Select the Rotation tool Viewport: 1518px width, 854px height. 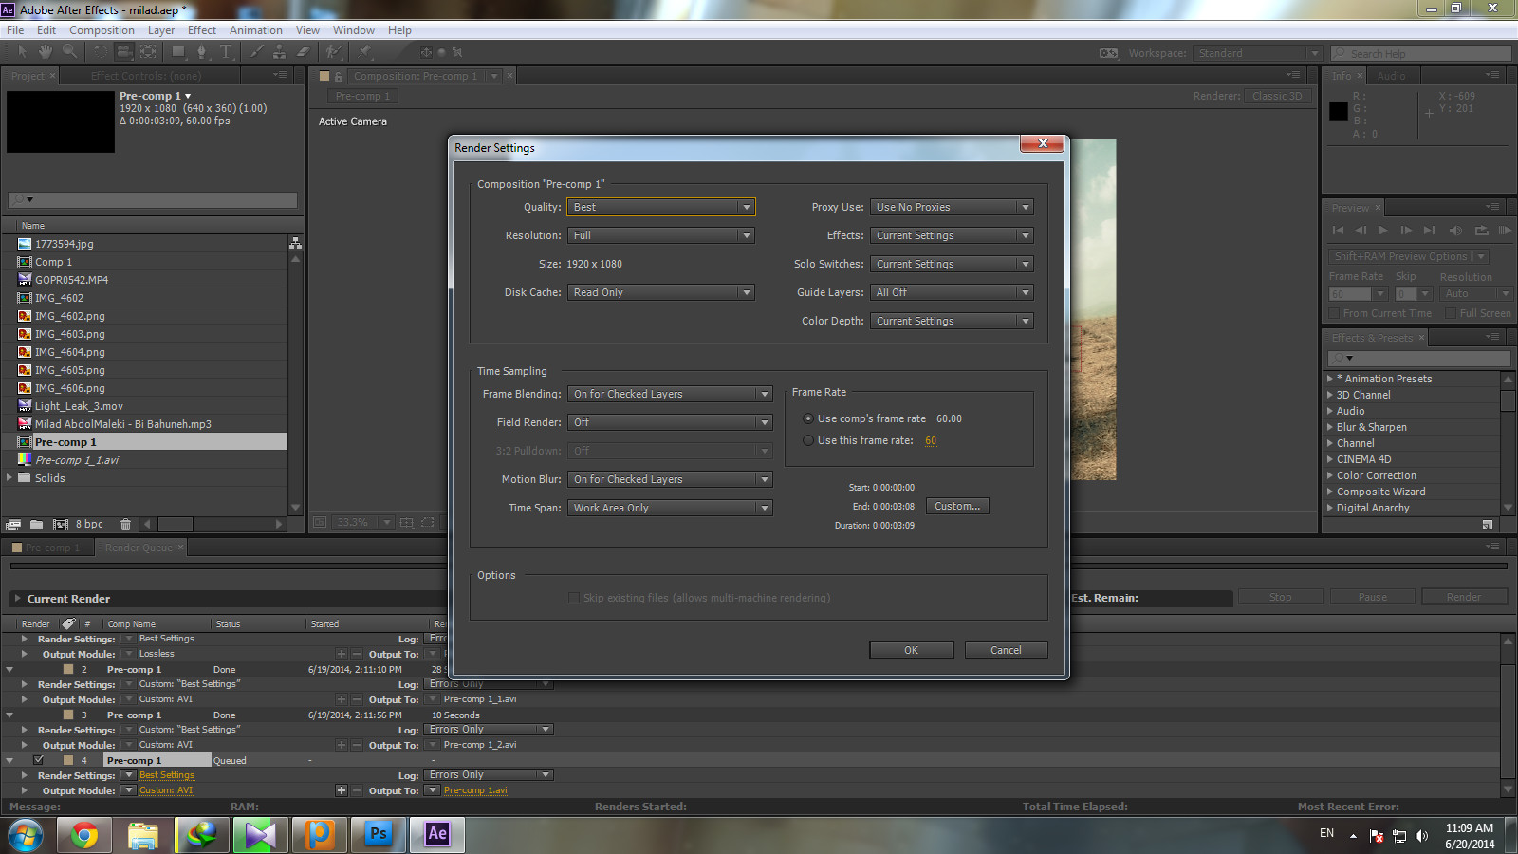point(101,51)
